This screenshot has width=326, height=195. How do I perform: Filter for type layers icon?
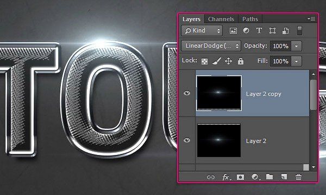click(259, 31)
